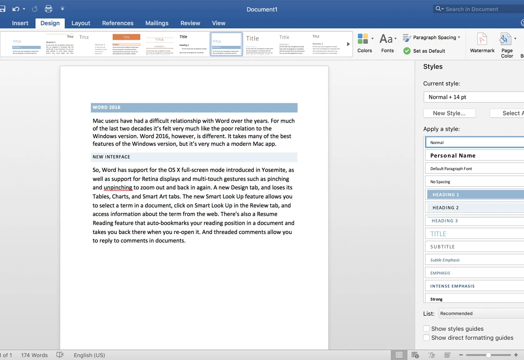Click the Select All button in Styles
Screen dimensions: 524x360
[x=507, y=113]
